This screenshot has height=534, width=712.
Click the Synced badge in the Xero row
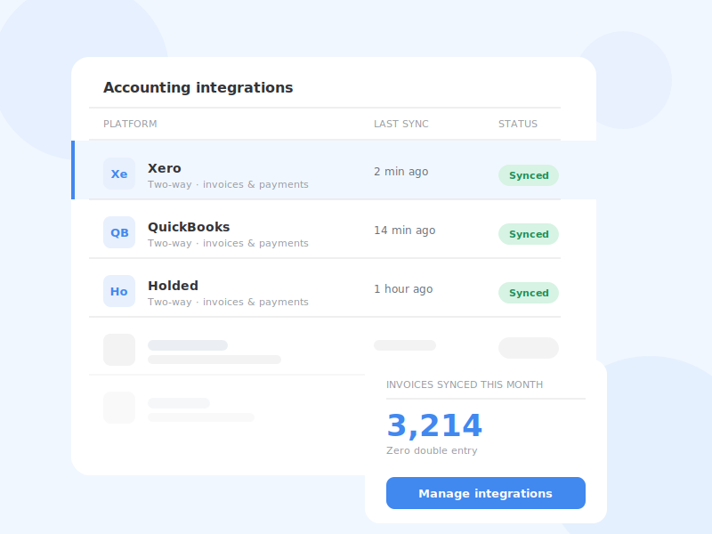(x=529, y=175)
